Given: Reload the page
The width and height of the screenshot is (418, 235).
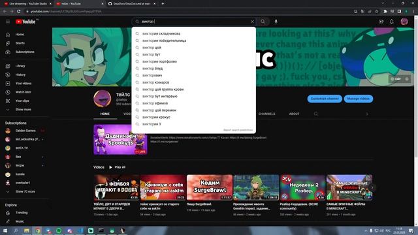Looking at the screenshot, I should pyautogui.click(x=19, y=12).
